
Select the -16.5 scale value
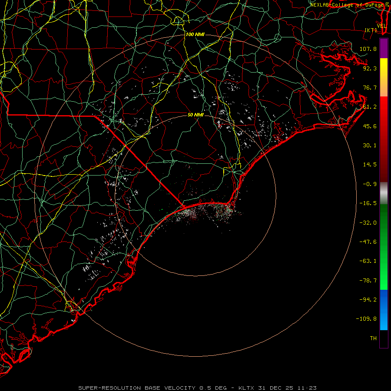368,203
